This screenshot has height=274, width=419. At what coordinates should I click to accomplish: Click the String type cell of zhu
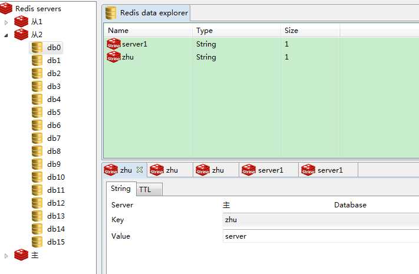tap(206, 57)
